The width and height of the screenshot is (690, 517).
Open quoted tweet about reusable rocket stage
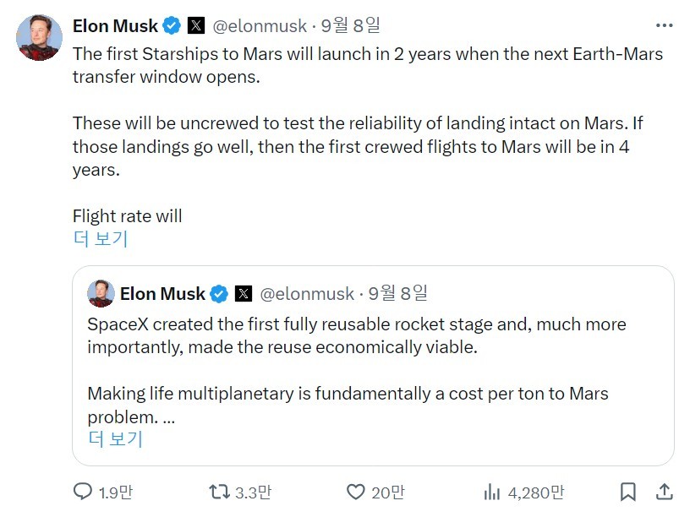[x=373, y=366]
